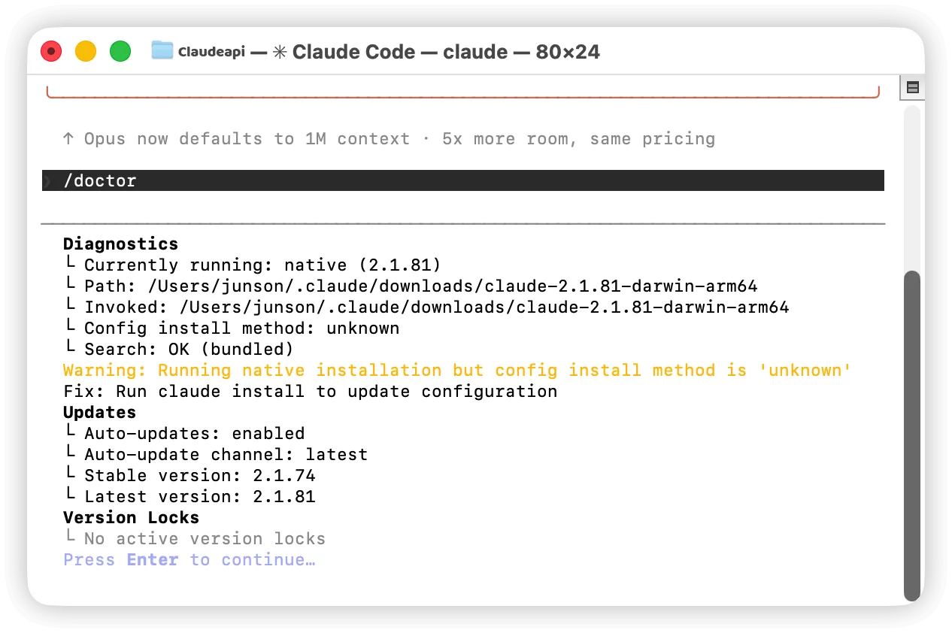The height and width of the screenshot is (633, 952).
Task: Click the Press Enter to continue prompt
Action: pos(188,559)
